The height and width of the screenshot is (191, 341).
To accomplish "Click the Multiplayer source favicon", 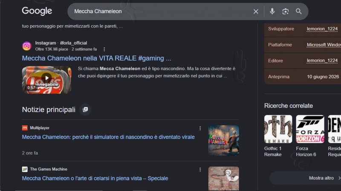I will 25,128.
